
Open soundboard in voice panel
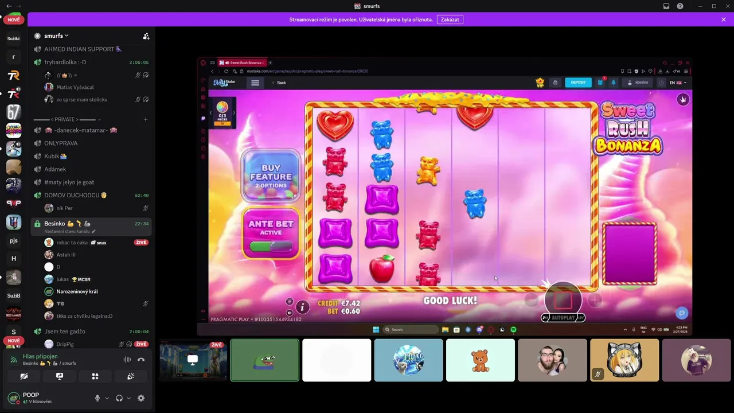coord(131,376)
